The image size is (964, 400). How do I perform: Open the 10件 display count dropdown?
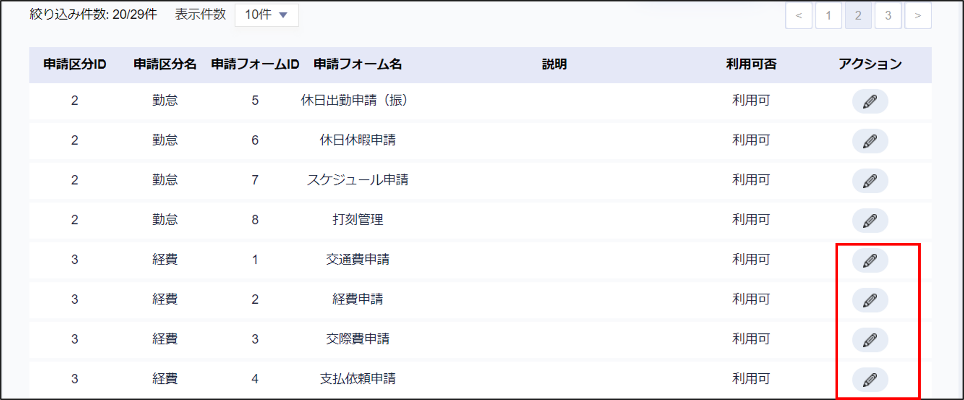[266, 15]
